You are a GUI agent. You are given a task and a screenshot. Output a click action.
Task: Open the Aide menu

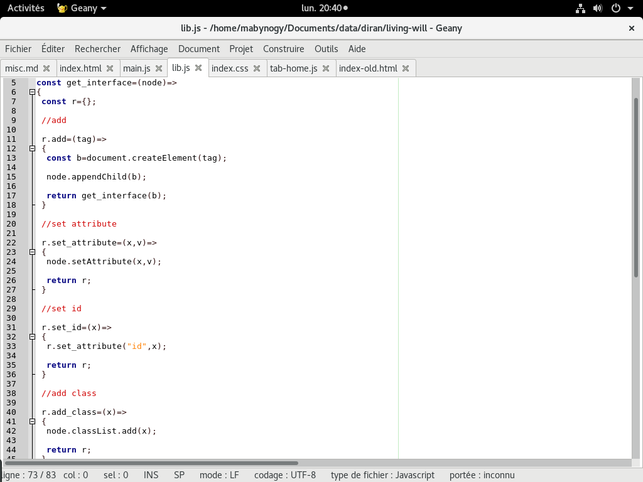click(357, 49)
